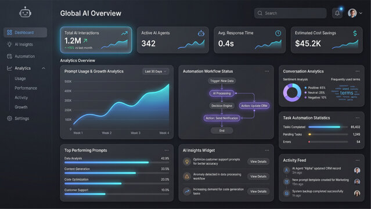The image size is (371, 209).
Task: Click the Code Optimization progress bar
Action: [x=117, y=183]
